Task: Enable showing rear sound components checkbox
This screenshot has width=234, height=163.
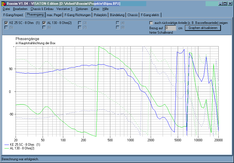Action: 151,23
